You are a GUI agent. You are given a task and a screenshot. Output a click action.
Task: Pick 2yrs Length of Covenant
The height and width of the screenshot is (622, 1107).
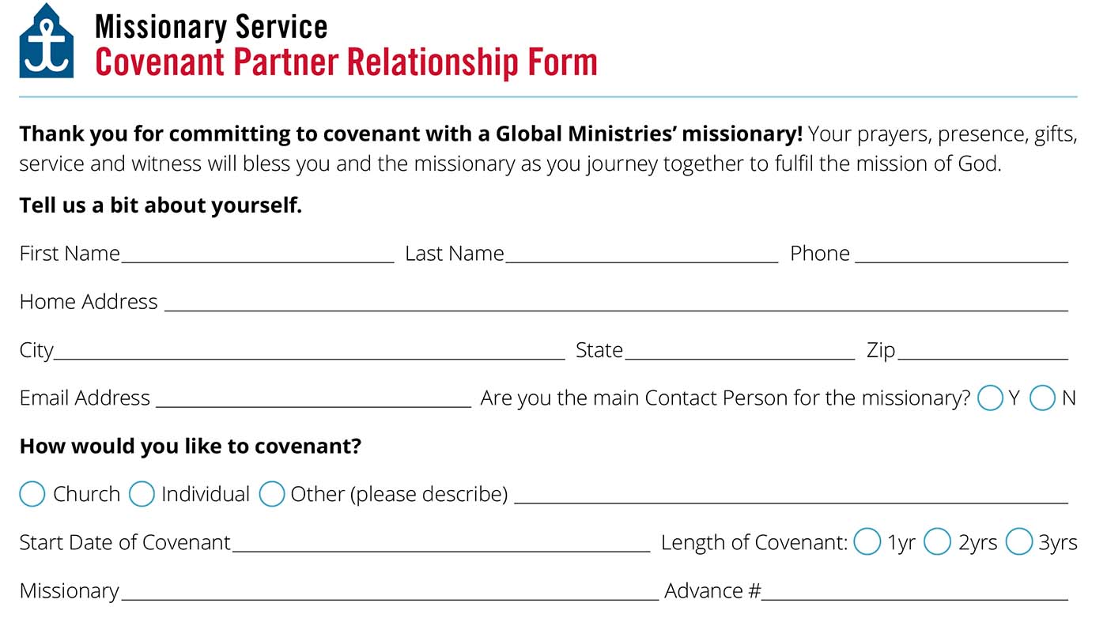(938, 542)
